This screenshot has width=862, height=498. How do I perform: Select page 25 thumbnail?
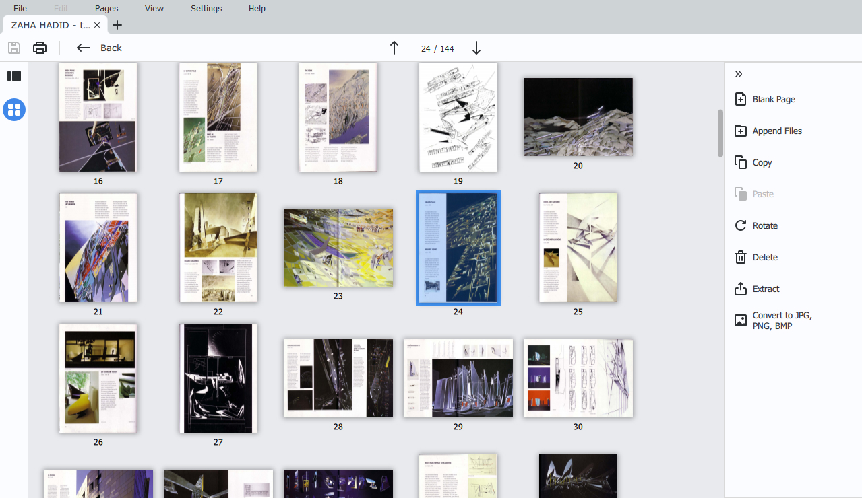pyautogui.click(x=578, y=248)
